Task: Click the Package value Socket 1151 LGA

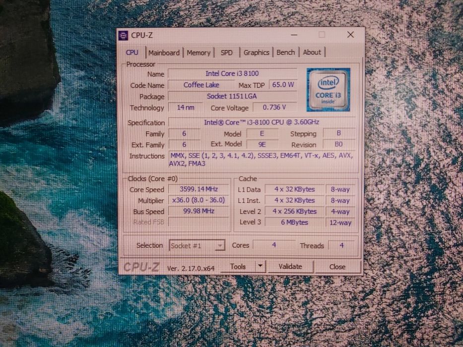Action: [x=232, y=96]
